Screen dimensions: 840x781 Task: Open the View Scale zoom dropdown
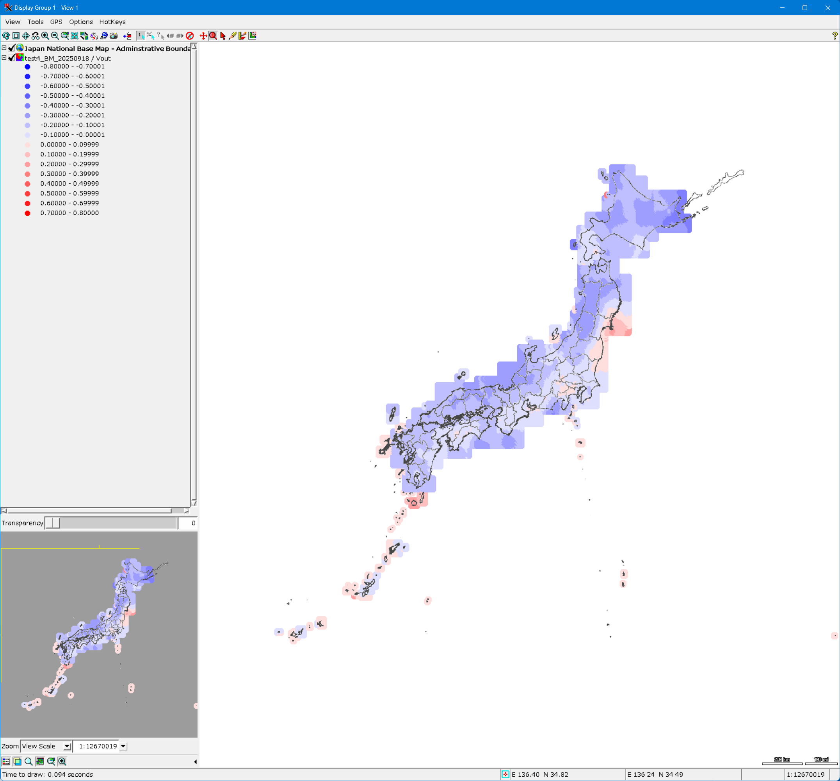click(67, 746)
